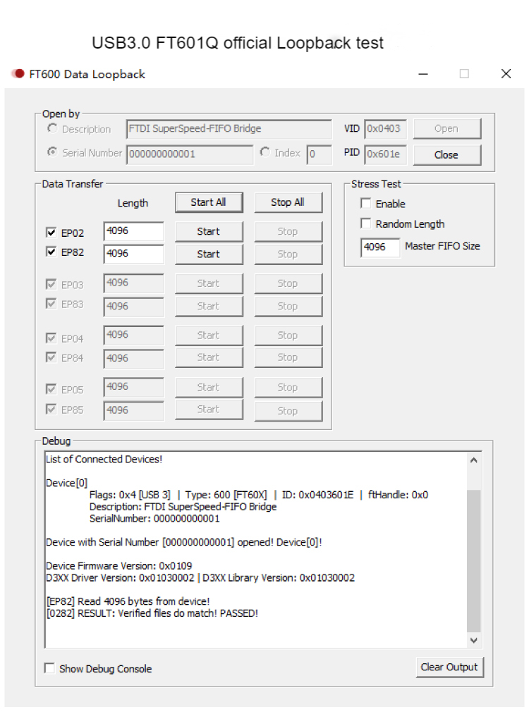Screen dimensions: 529x719
Task: Click Start button for EP03
Action: (x=209, y=283)
